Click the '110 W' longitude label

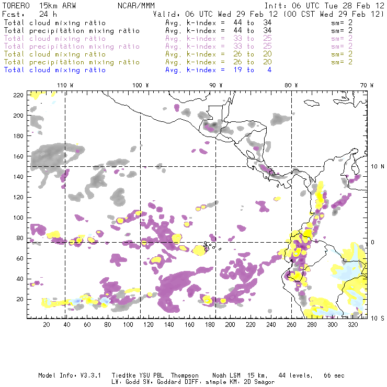(65, 85)
